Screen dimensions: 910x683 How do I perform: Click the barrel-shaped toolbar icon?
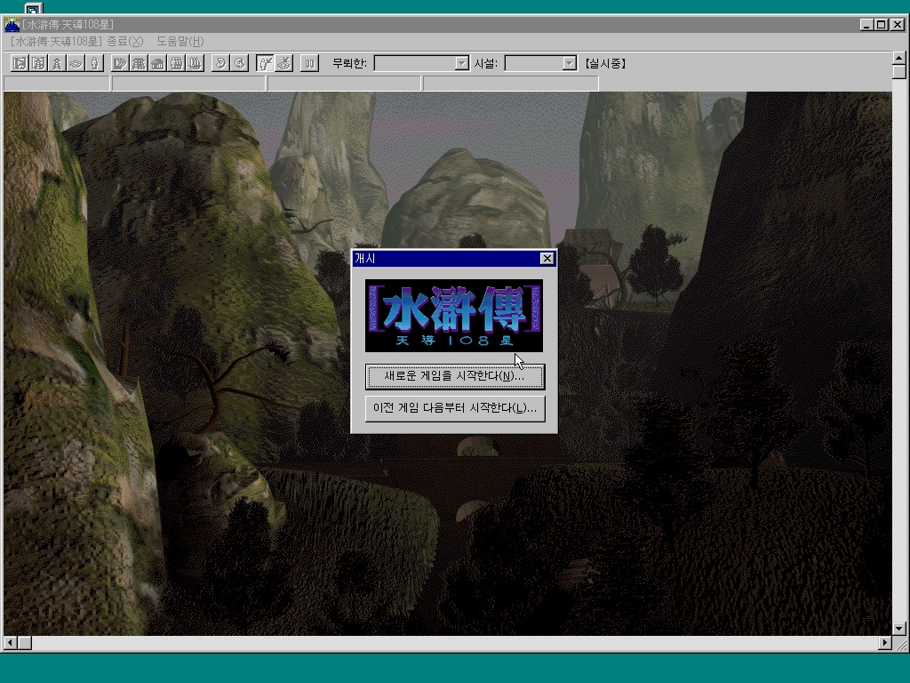176,63
